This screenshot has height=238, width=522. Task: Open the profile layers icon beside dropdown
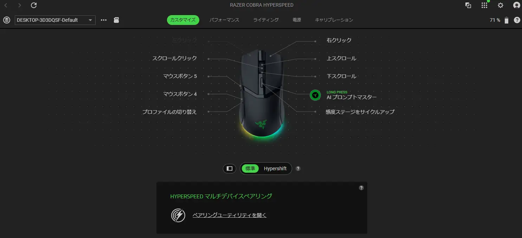(6, 20)
